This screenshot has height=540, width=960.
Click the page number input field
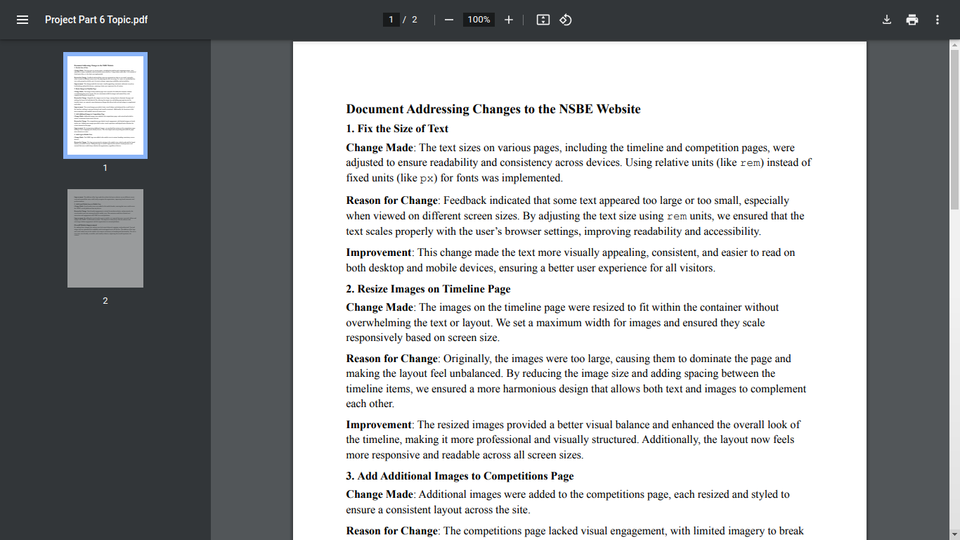391,20
